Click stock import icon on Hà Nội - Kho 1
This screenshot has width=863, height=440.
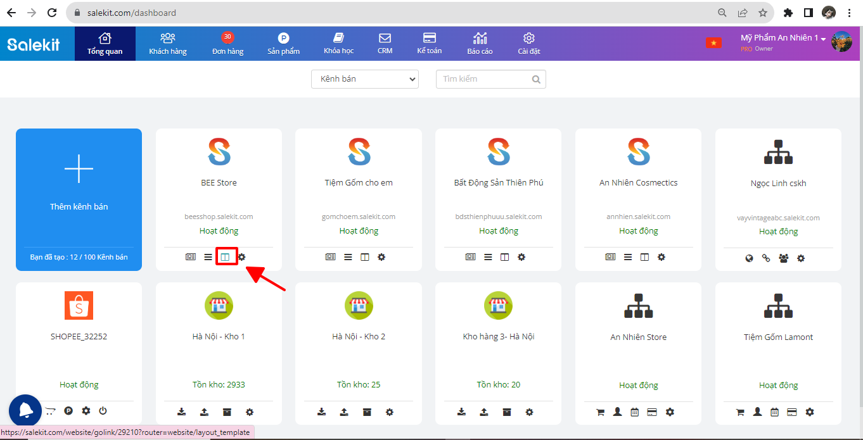[x=182, y=412]
